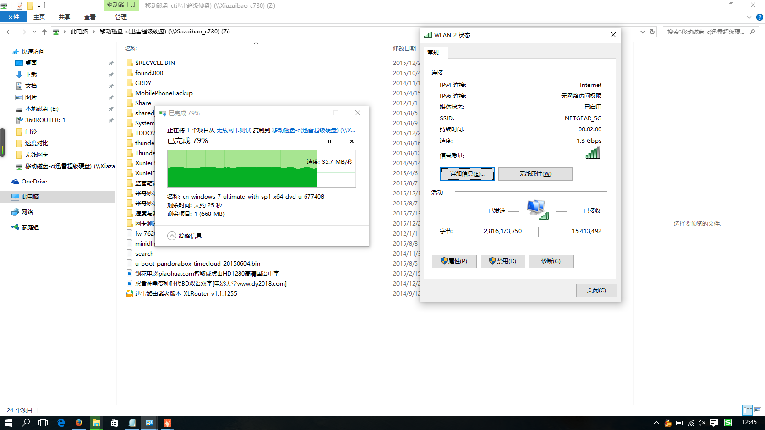The image size is (765, 430).
Task: Select 家庭组 in the navigation pane
Action: pyautogui.click(x=30, y=227)
